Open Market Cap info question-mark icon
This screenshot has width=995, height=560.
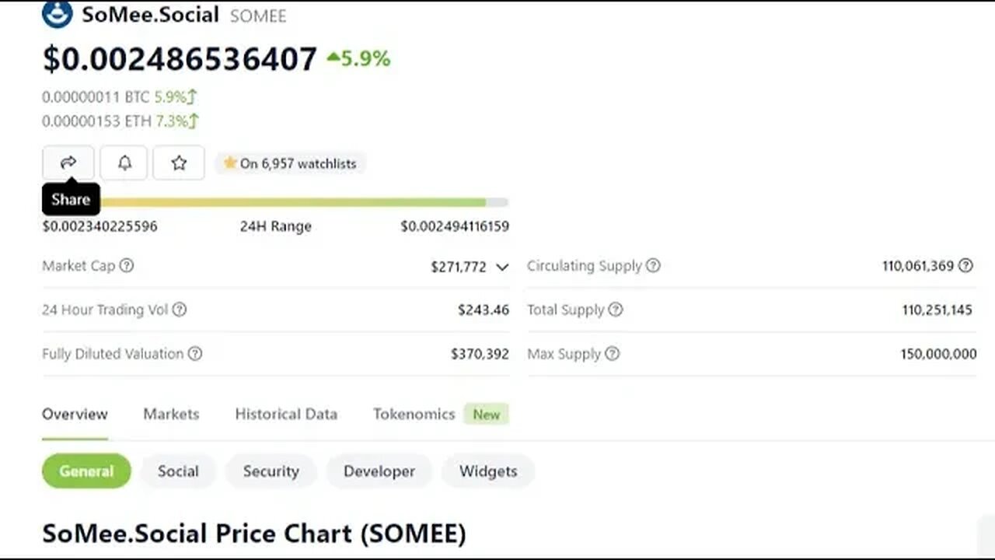[x=127, y=265]
